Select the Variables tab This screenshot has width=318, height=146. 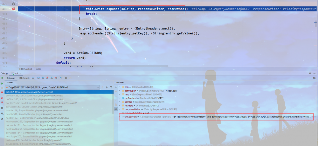(120, 82)
